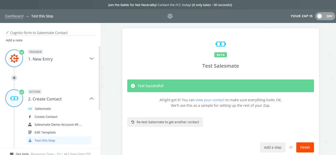Click the Add a step button
The height and width of the screenshot is (155, 336).
click(273, 147)
